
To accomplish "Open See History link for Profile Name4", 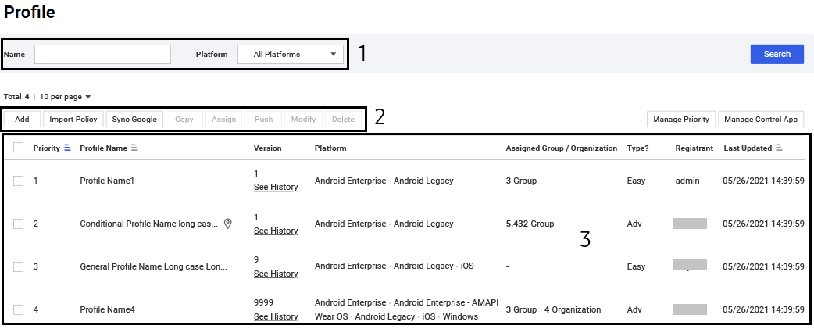I will tap(276, 316).
